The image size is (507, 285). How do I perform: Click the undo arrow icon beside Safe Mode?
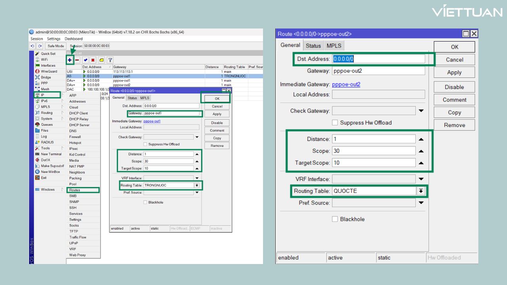click(x=33, y=46)
